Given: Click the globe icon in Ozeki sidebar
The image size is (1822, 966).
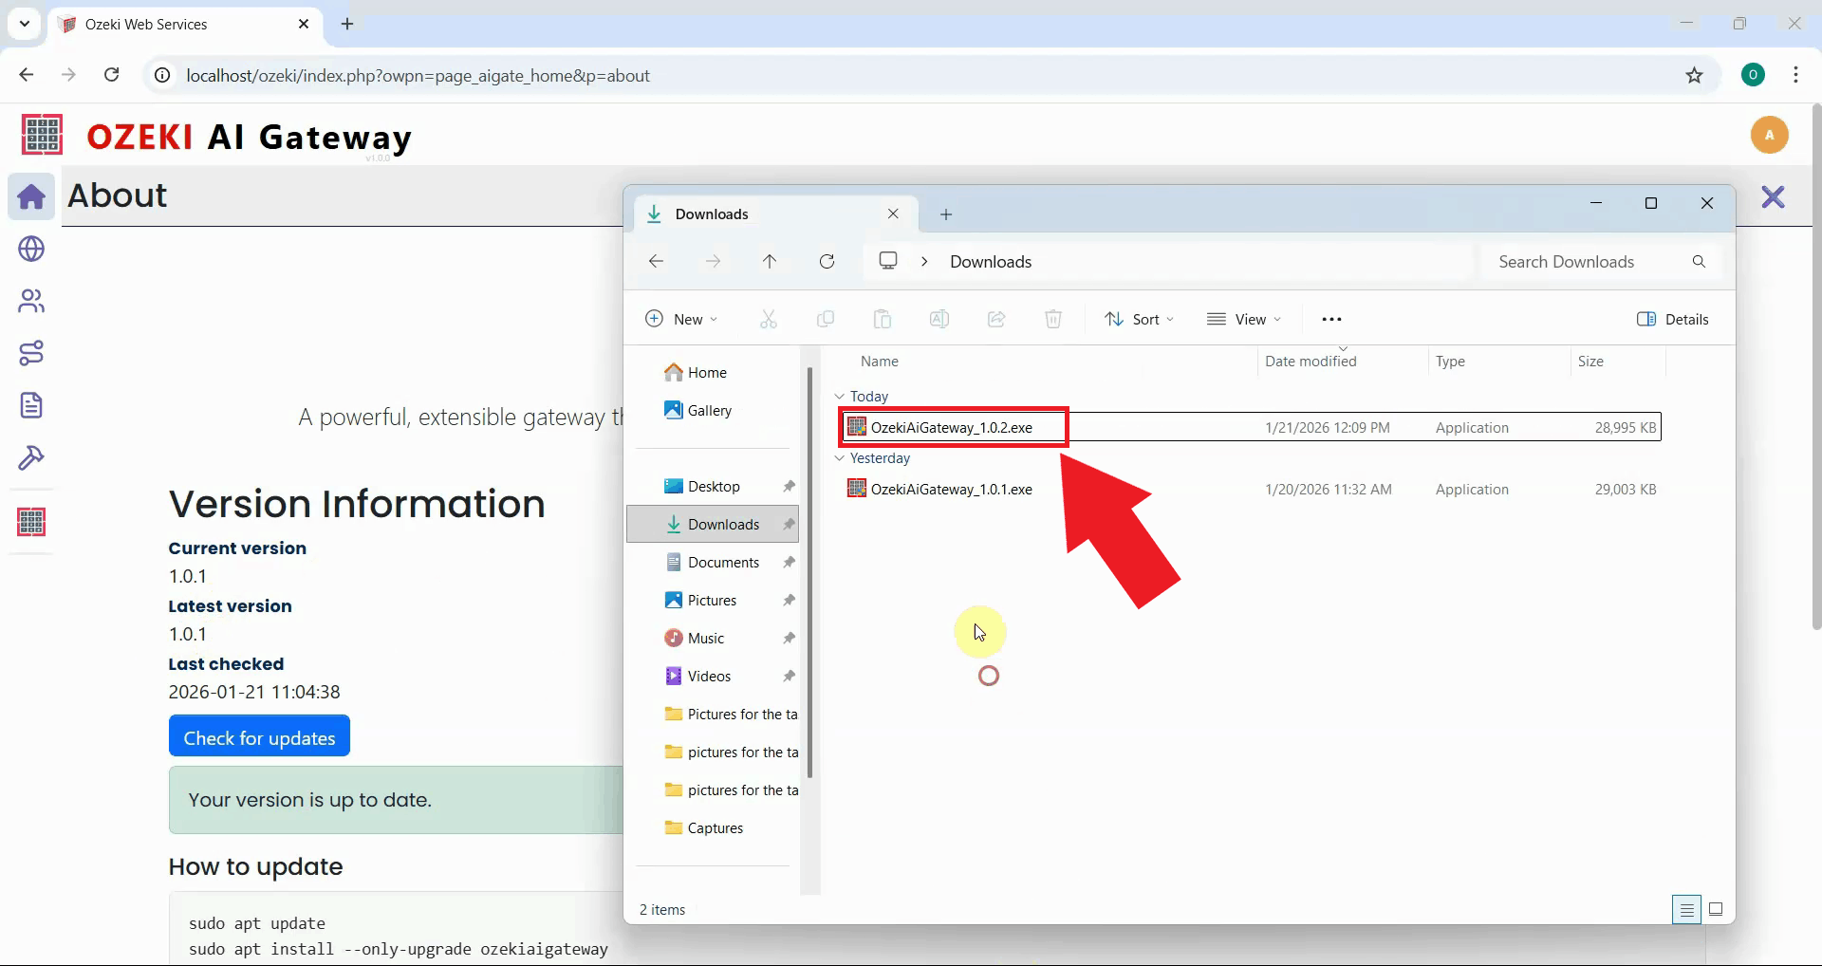Looking at the screenshot, I should (x=31, y=249).
